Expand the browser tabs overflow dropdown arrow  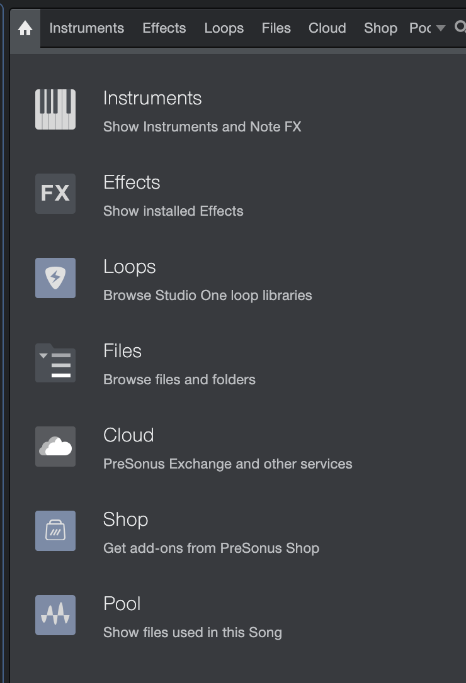441,28
